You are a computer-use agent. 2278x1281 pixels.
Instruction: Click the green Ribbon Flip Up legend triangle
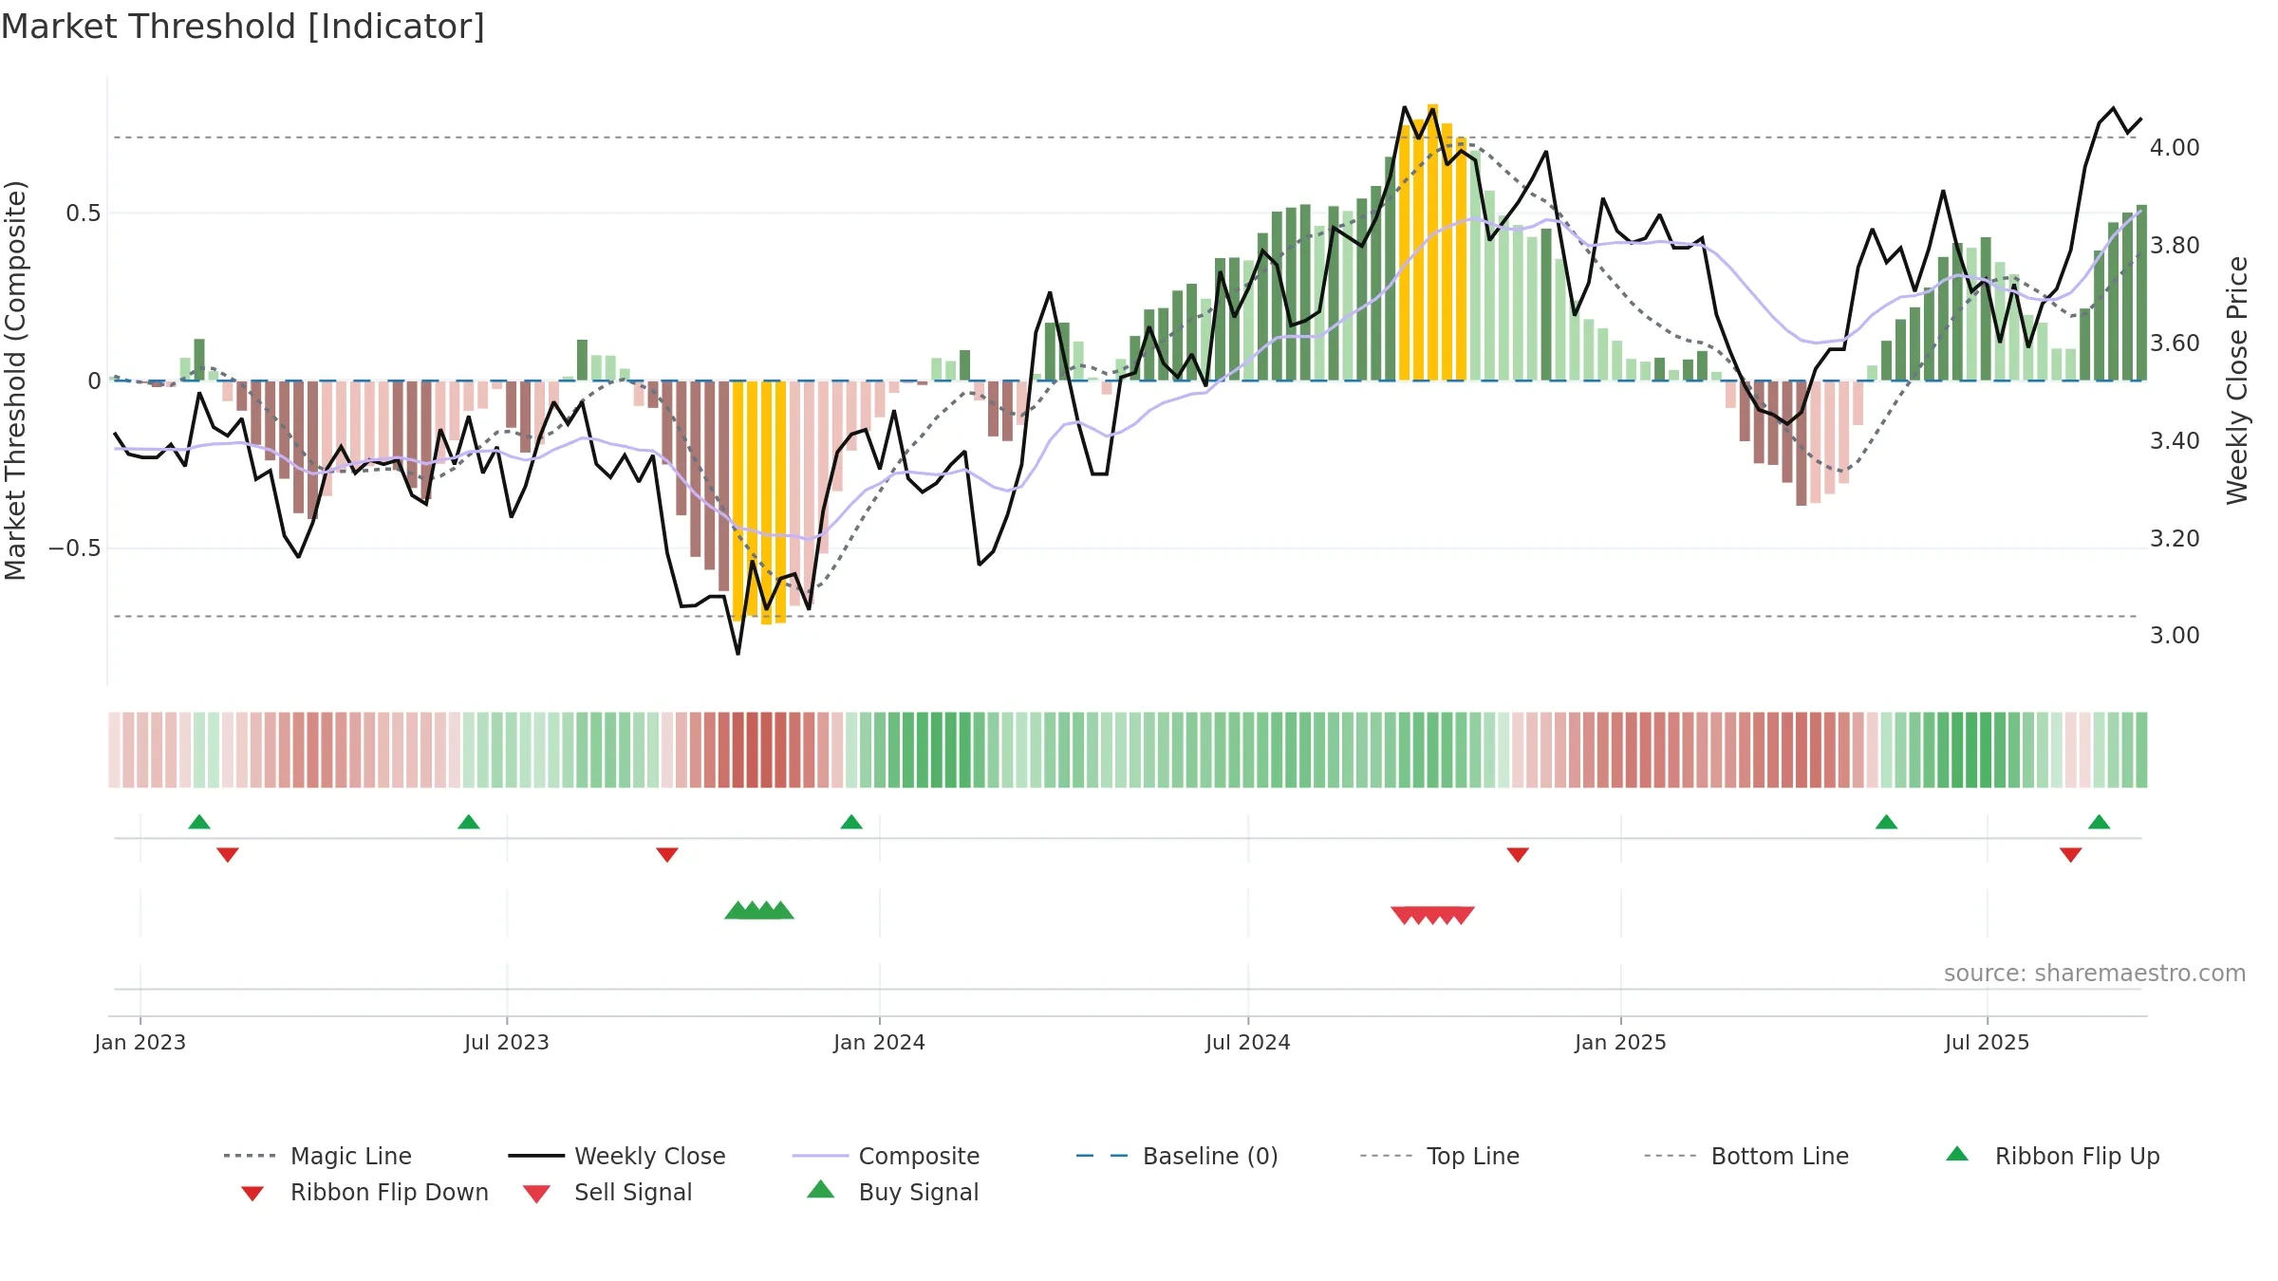tap(1957, 1154)
